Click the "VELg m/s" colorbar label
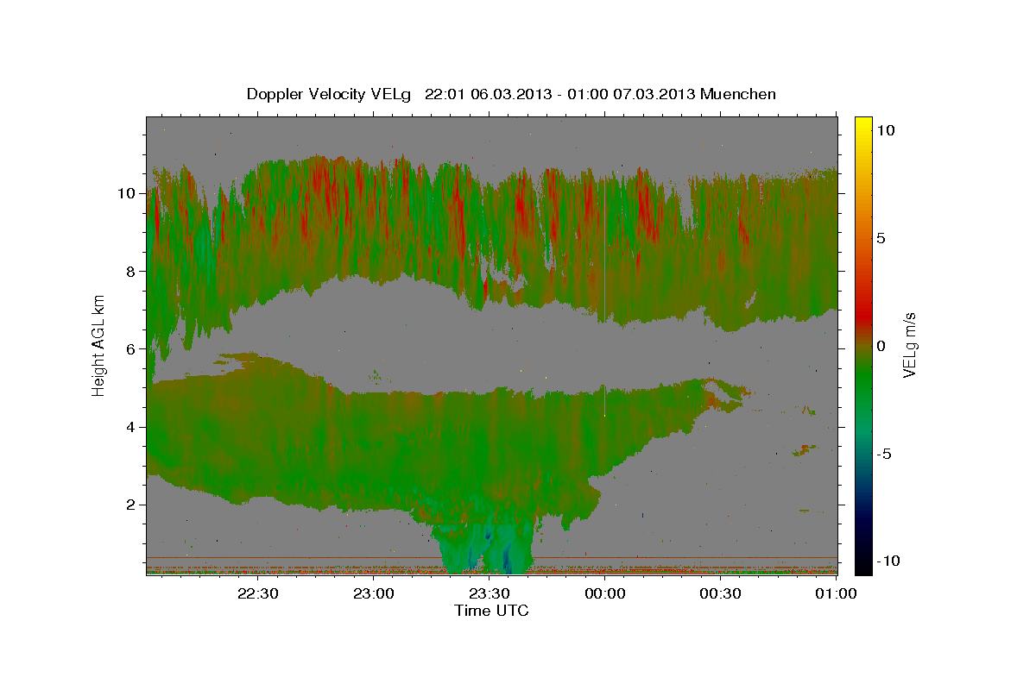This screenshot has height=690, width=1036. coord(909,345)
